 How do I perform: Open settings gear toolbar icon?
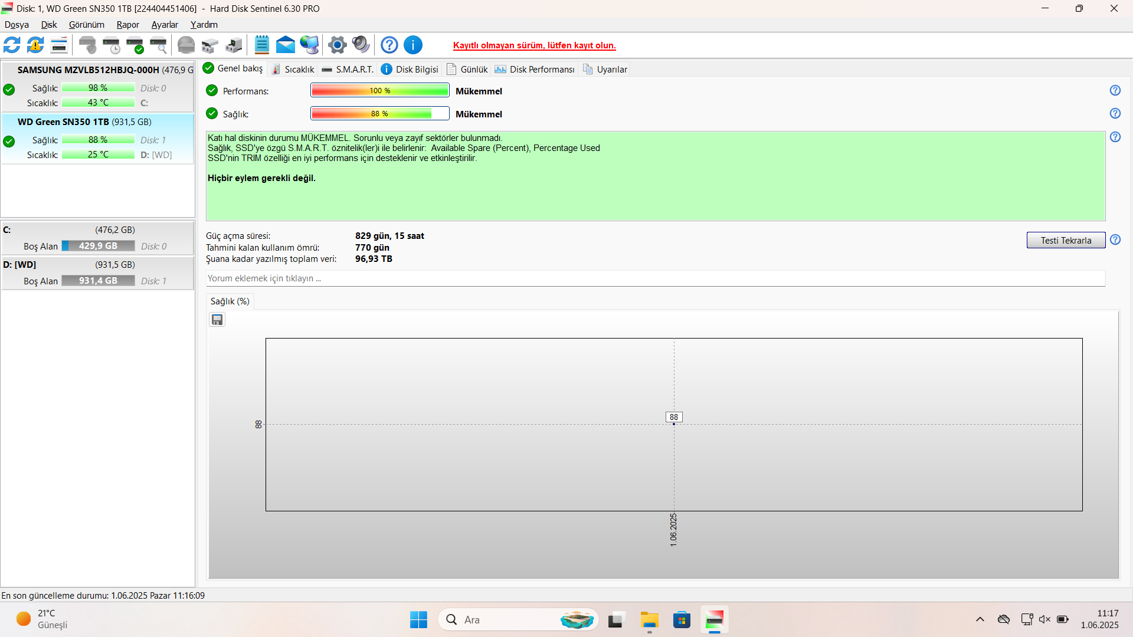[x=337, y=45]
